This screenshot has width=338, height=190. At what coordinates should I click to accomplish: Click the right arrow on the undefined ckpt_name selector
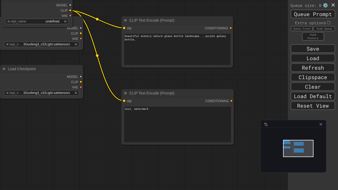coord(66,21)
